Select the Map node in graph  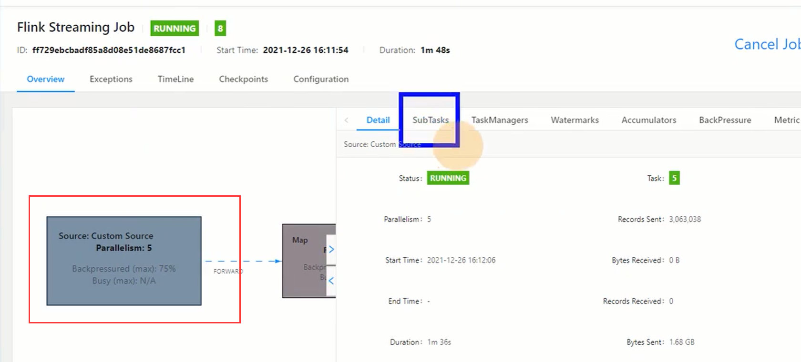309,261
